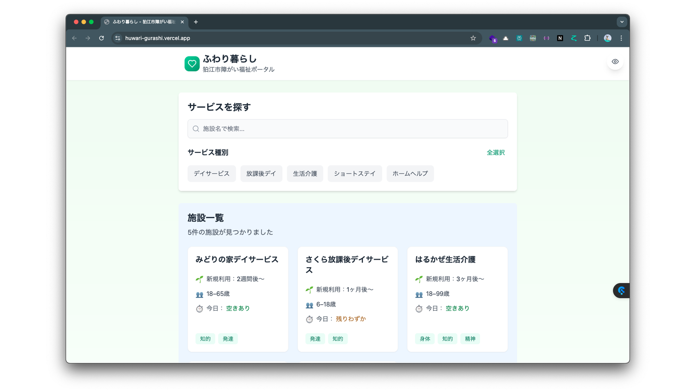Image resolution: width=696 pixels, height=391 pixels.
Task: Toggle the eye visibility button
Action: [x=615, y=62]
